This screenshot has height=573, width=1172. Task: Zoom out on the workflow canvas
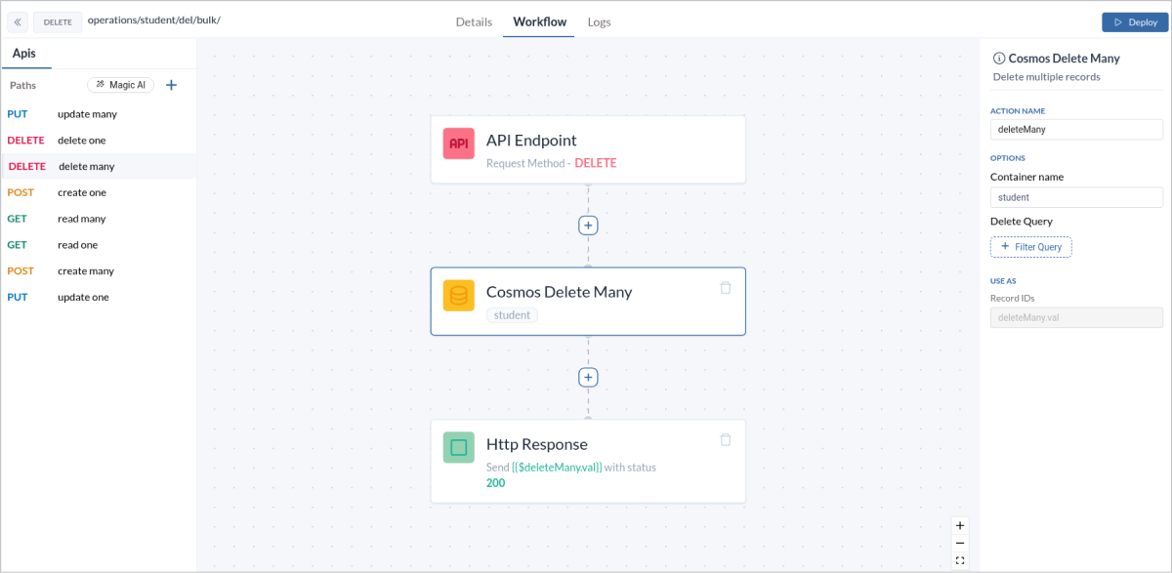(960, 543)
